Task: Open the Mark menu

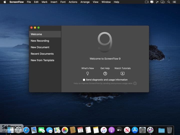Action: point(44,2)
